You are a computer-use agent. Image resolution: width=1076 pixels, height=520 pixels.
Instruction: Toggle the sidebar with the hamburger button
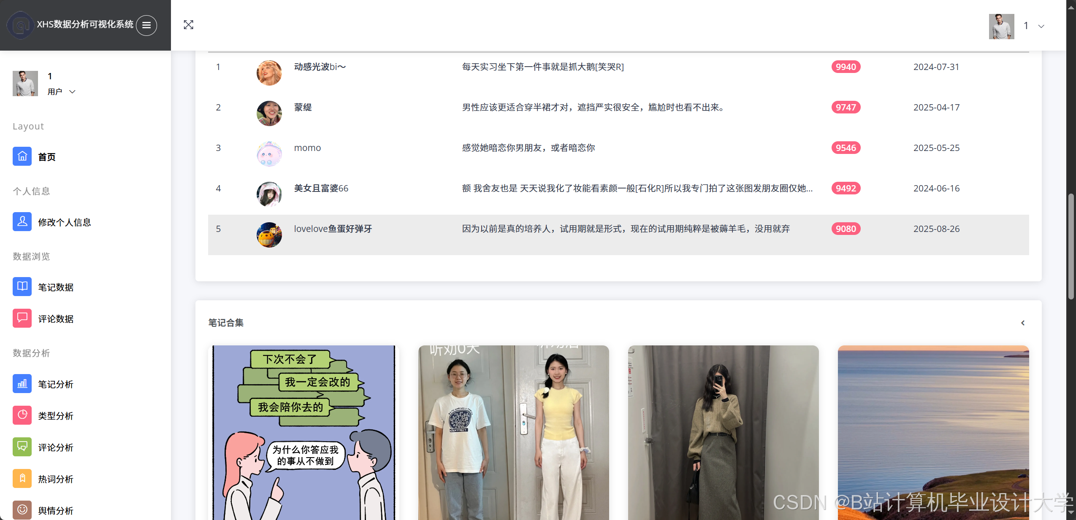(x=146, y=25)
